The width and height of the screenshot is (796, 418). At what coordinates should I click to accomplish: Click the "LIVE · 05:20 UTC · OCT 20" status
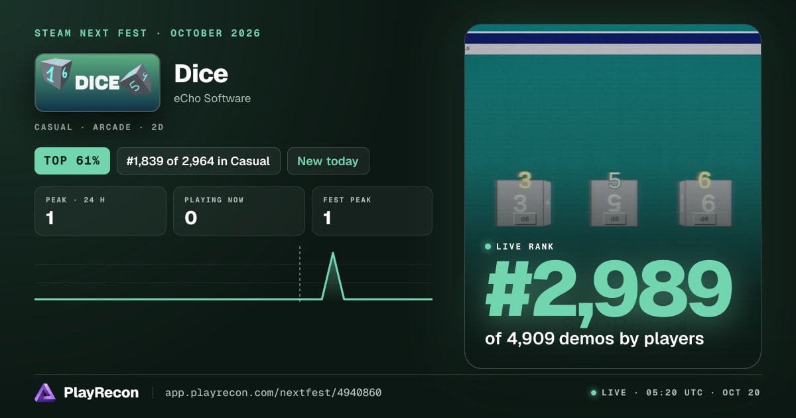[x=675, y=393]
